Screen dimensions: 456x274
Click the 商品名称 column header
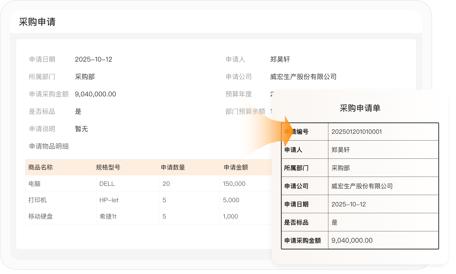[40, 167]
